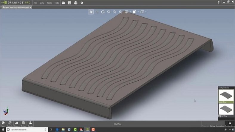This screenshot has height=132, width=235.
Task: Click the Reset home button
Action: pyautogui.click(x=3, y=123)
